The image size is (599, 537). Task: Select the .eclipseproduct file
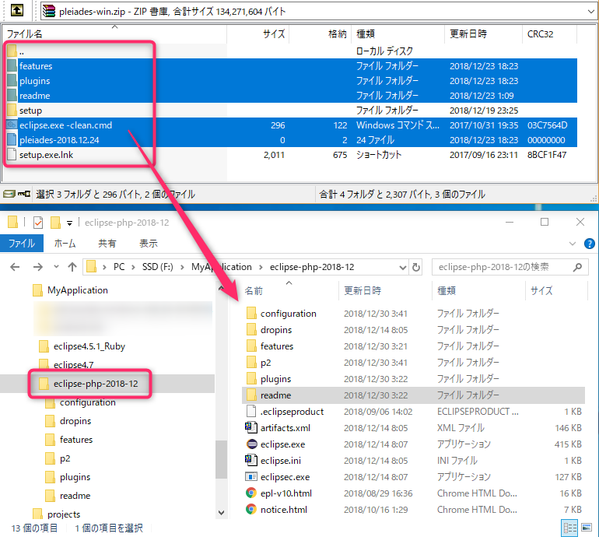tap(413, 412)
